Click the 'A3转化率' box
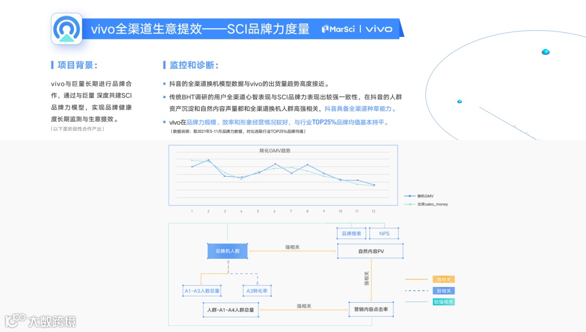Screen dimensions: 586x332 (257, 291)
